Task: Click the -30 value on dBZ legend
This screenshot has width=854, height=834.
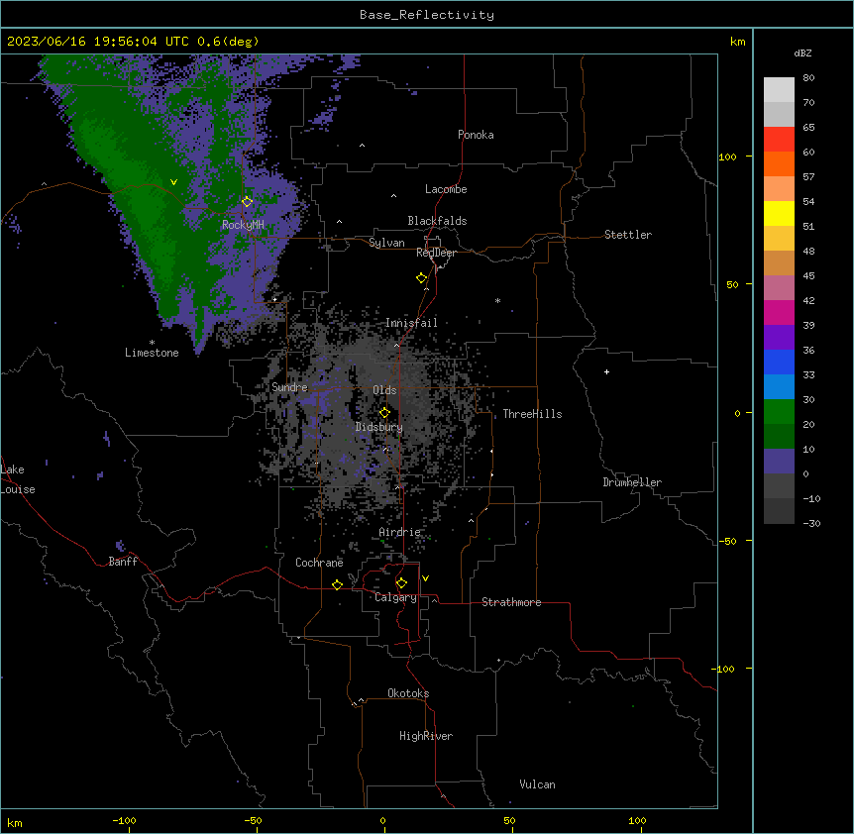Action: point(811,524)
